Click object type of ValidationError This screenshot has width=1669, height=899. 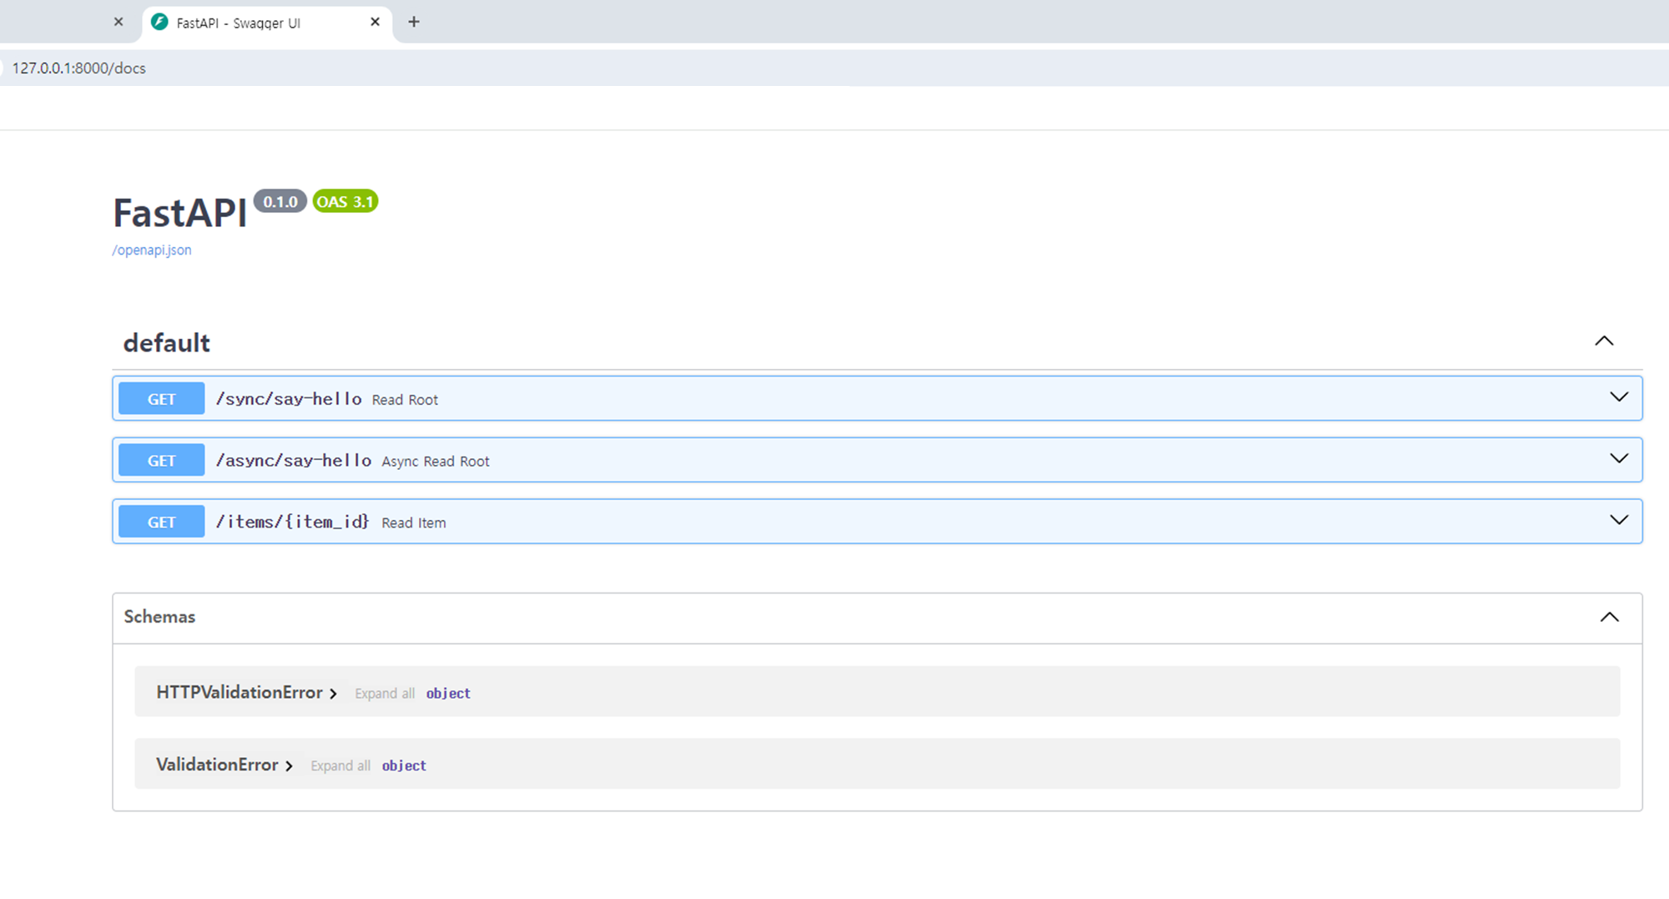404,765
